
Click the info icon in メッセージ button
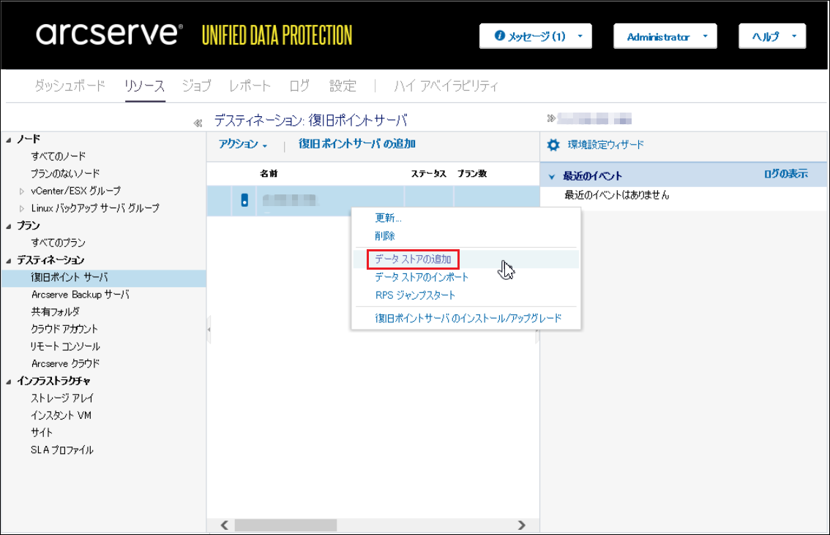point(500,36)
